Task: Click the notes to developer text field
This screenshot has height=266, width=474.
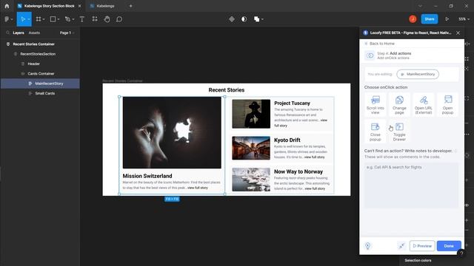Action: point(411,185)
